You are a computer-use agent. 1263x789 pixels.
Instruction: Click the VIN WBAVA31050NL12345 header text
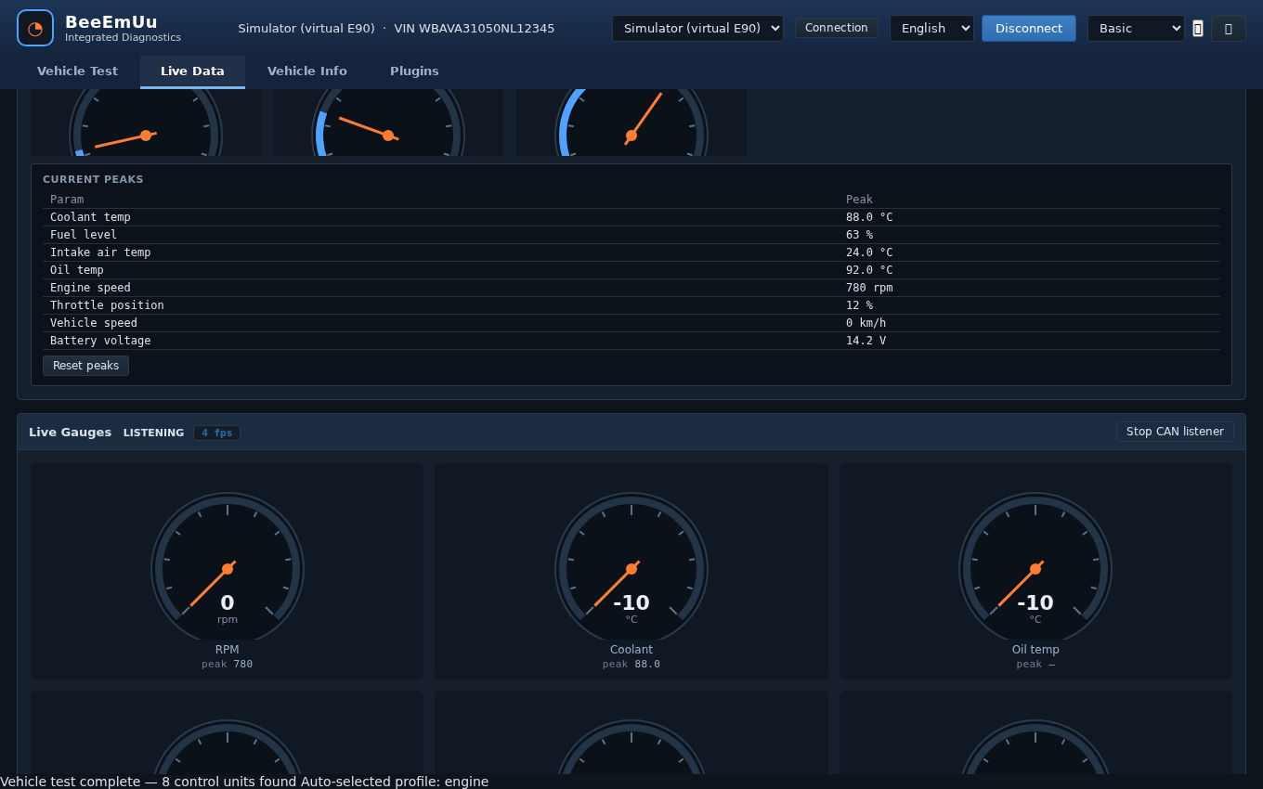pyautogui.click(x=475, y=29)
